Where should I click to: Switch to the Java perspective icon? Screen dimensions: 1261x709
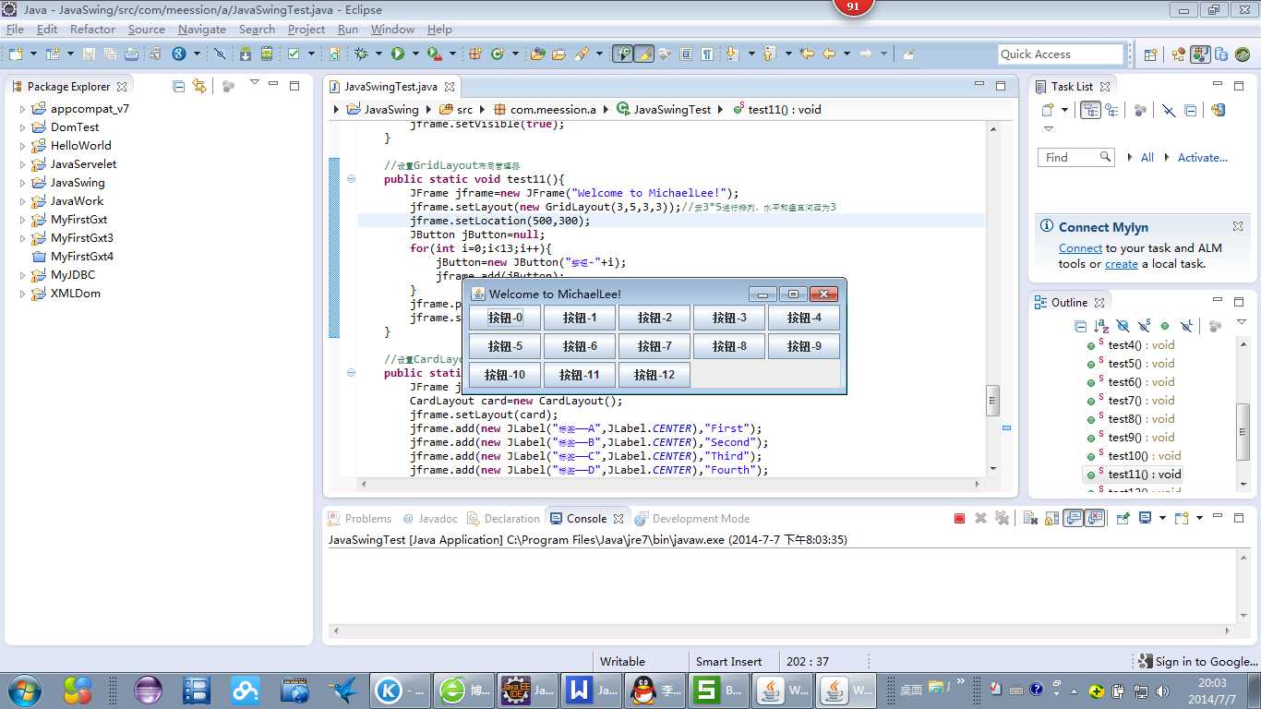point(1199,54)
